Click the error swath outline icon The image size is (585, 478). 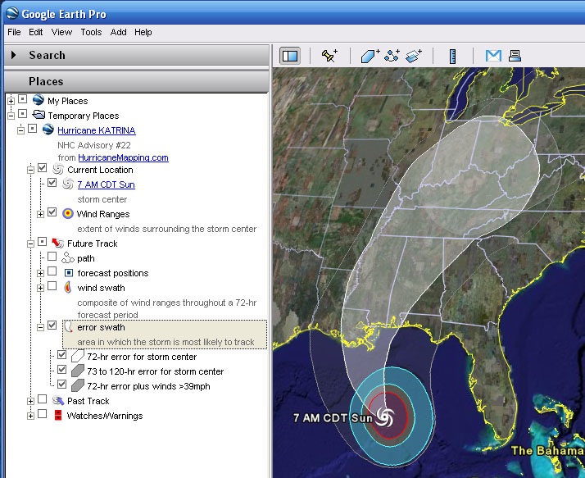pyautogui.click(x=68, y=327)
